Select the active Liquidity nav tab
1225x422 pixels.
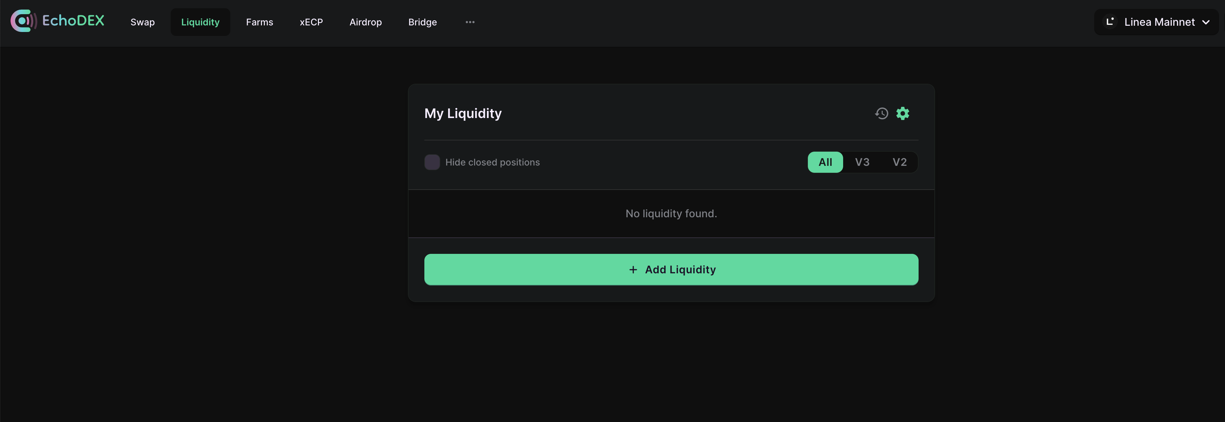click(x=200, y=22)
